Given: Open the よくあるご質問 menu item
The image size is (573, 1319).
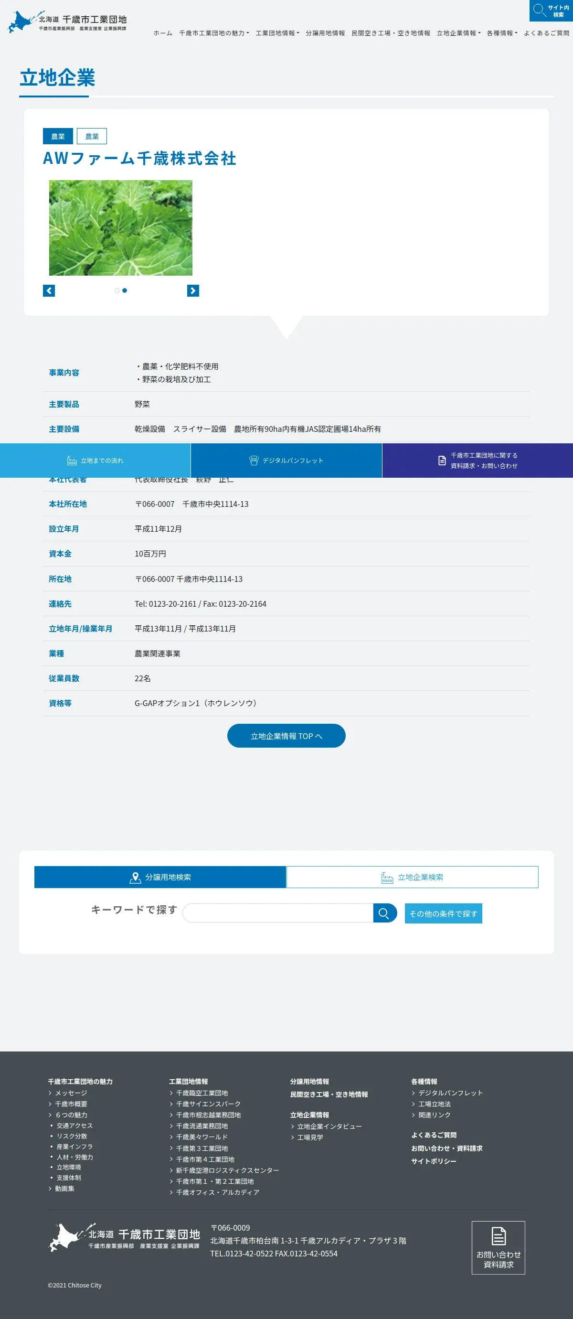Looking at the screenshot, I should coord(546,33).
